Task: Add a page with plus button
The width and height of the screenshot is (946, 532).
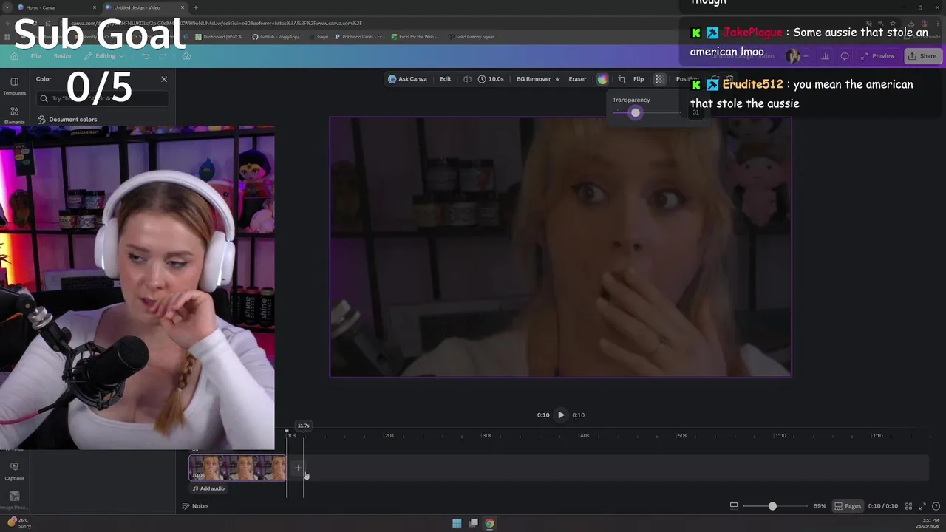Action: pos(298,468)
